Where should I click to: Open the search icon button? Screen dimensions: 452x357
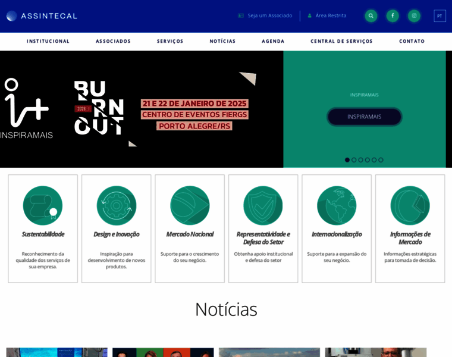(x=371, y=16)
